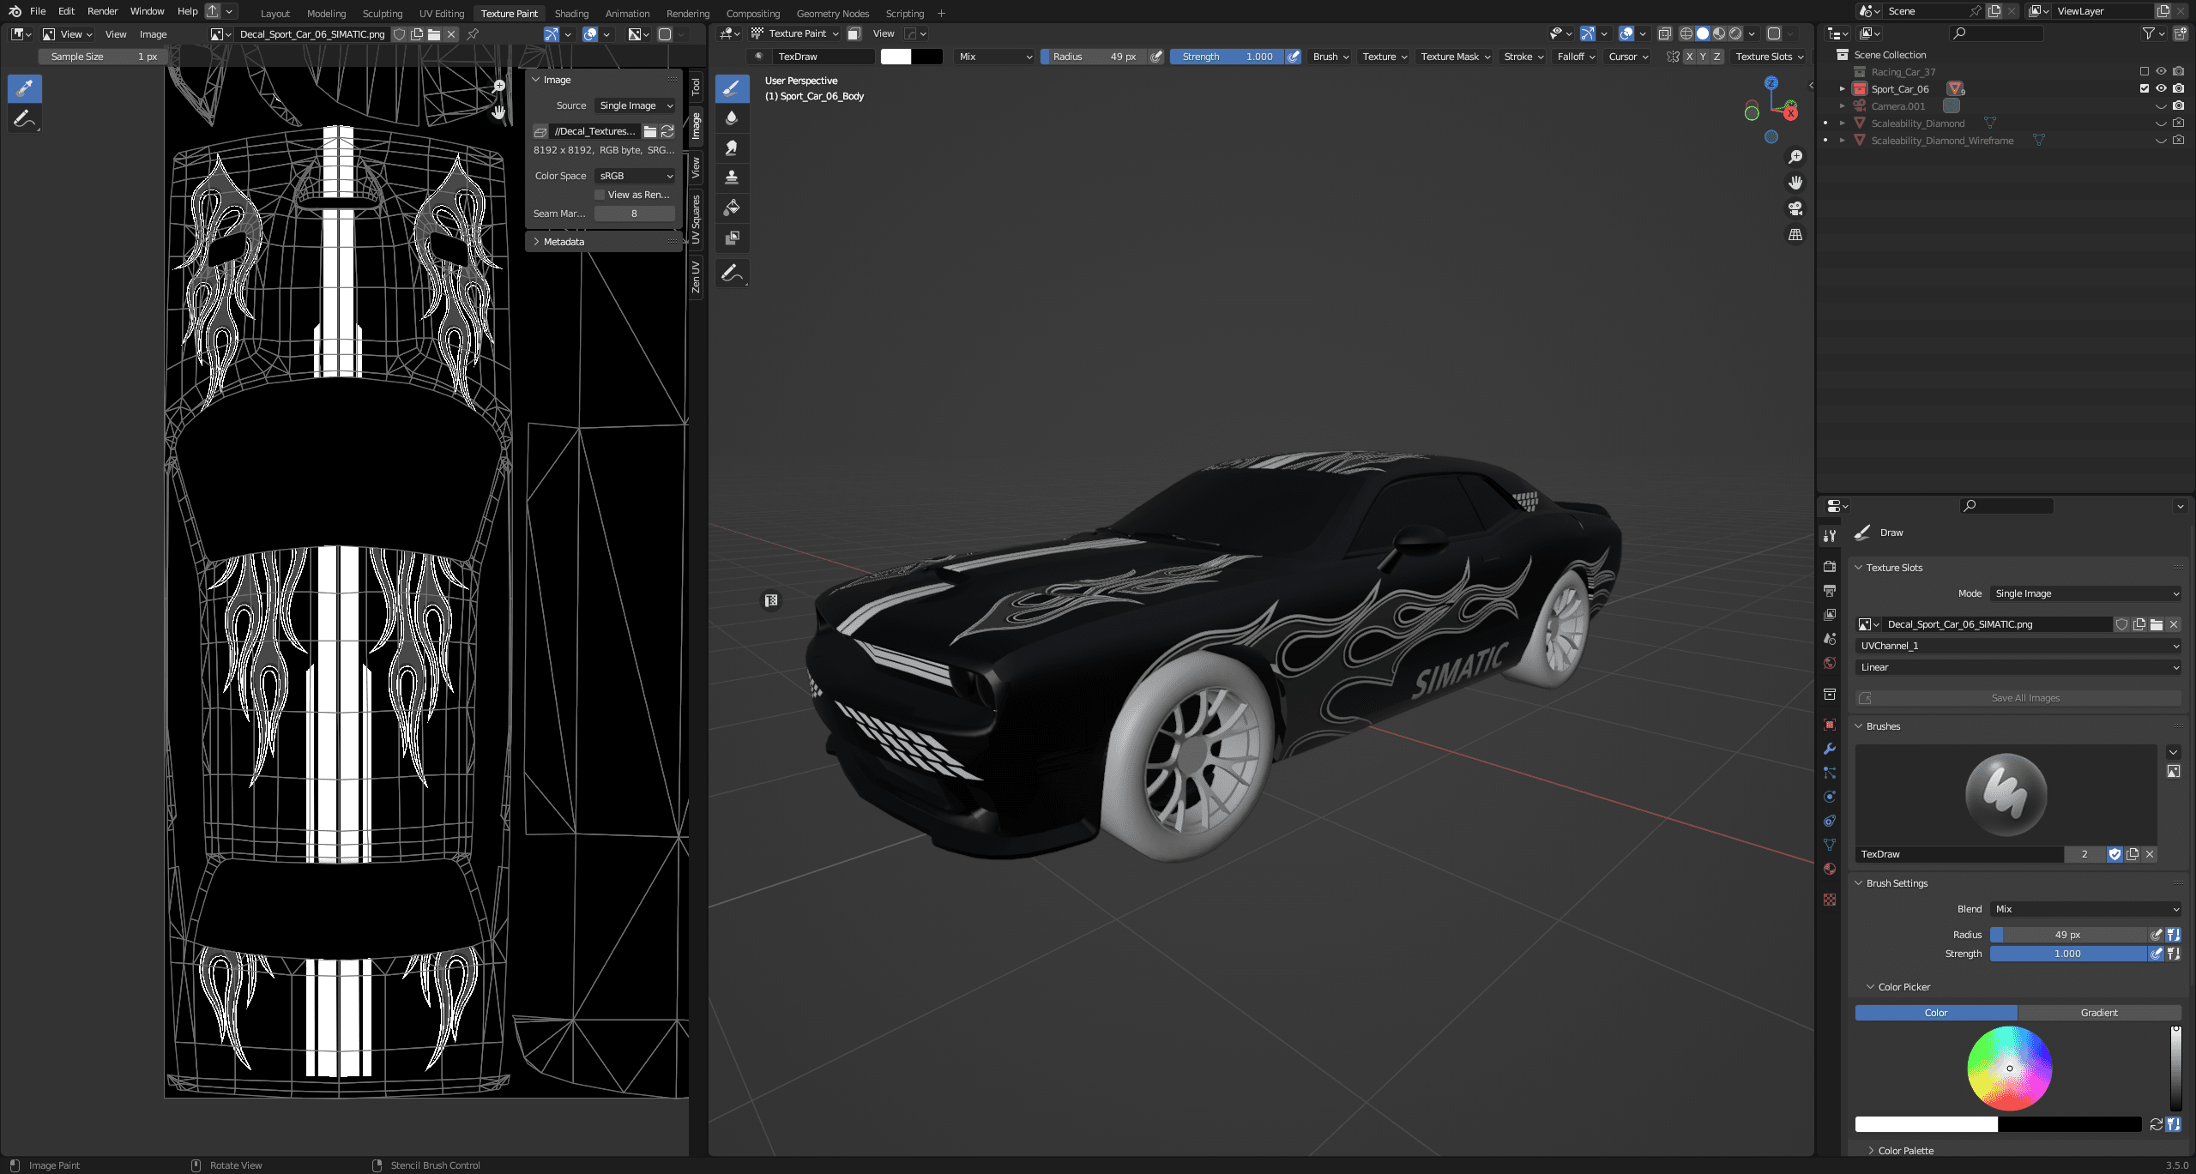Click the white primary color swatch in header
2196x1174 pixels.
(896, 57)
